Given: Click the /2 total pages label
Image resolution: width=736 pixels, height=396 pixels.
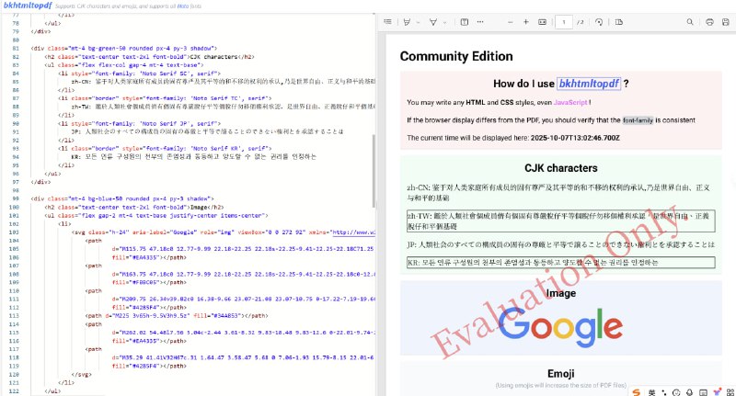Looking at the screenshot, I should tap(581, 22).
